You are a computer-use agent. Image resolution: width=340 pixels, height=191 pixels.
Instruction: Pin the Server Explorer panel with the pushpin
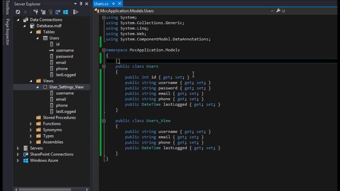tap(81, 4)
